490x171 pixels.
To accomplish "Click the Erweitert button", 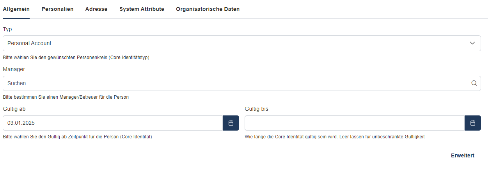I will 462,155.
